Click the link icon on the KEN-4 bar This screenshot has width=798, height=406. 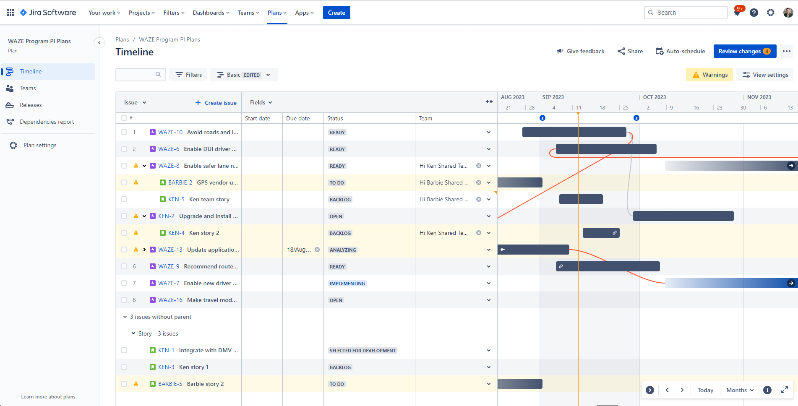pyautogui.click(x=615, y=233)
